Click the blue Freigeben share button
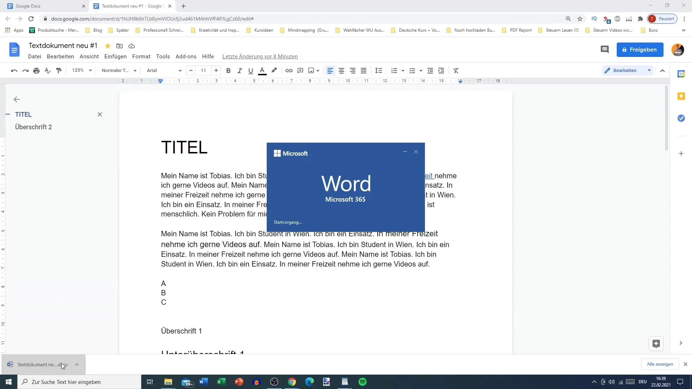692x389 pixels. coord(640,50)
